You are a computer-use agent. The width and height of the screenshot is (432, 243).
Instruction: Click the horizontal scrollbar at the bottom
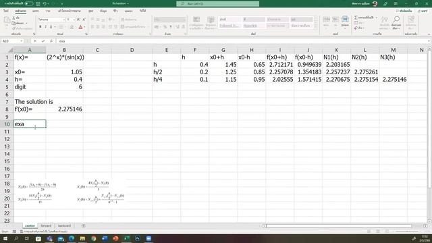pyautogui.click(x=339, y=226)
